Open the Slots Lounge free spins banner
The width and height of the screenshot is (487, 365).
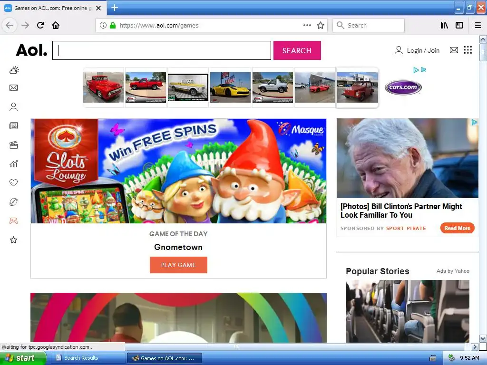pyautogui.click(x=178, y=171)
